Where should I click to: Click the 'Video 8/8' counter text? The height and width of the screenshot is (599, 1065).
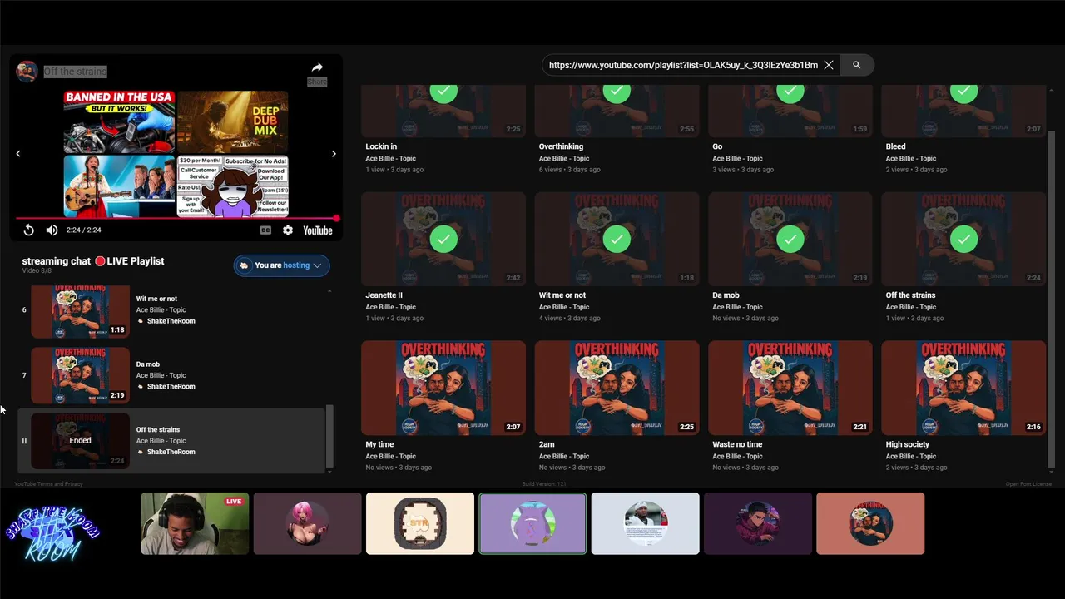point(37,271)
